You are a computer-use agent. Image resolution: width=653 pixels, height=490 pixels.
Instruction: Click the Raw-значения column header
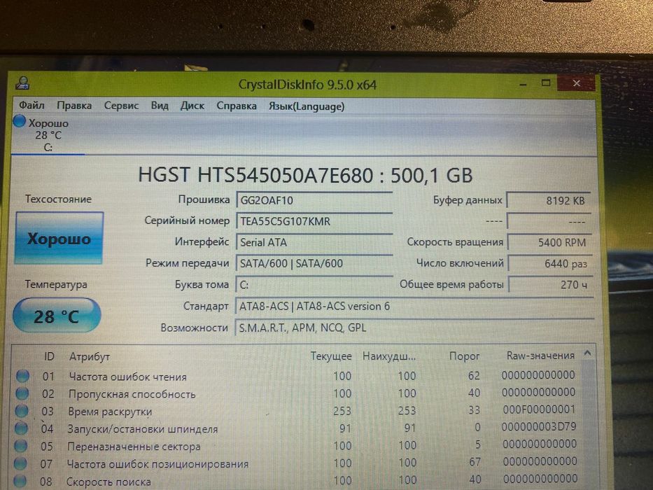[540, 356]
